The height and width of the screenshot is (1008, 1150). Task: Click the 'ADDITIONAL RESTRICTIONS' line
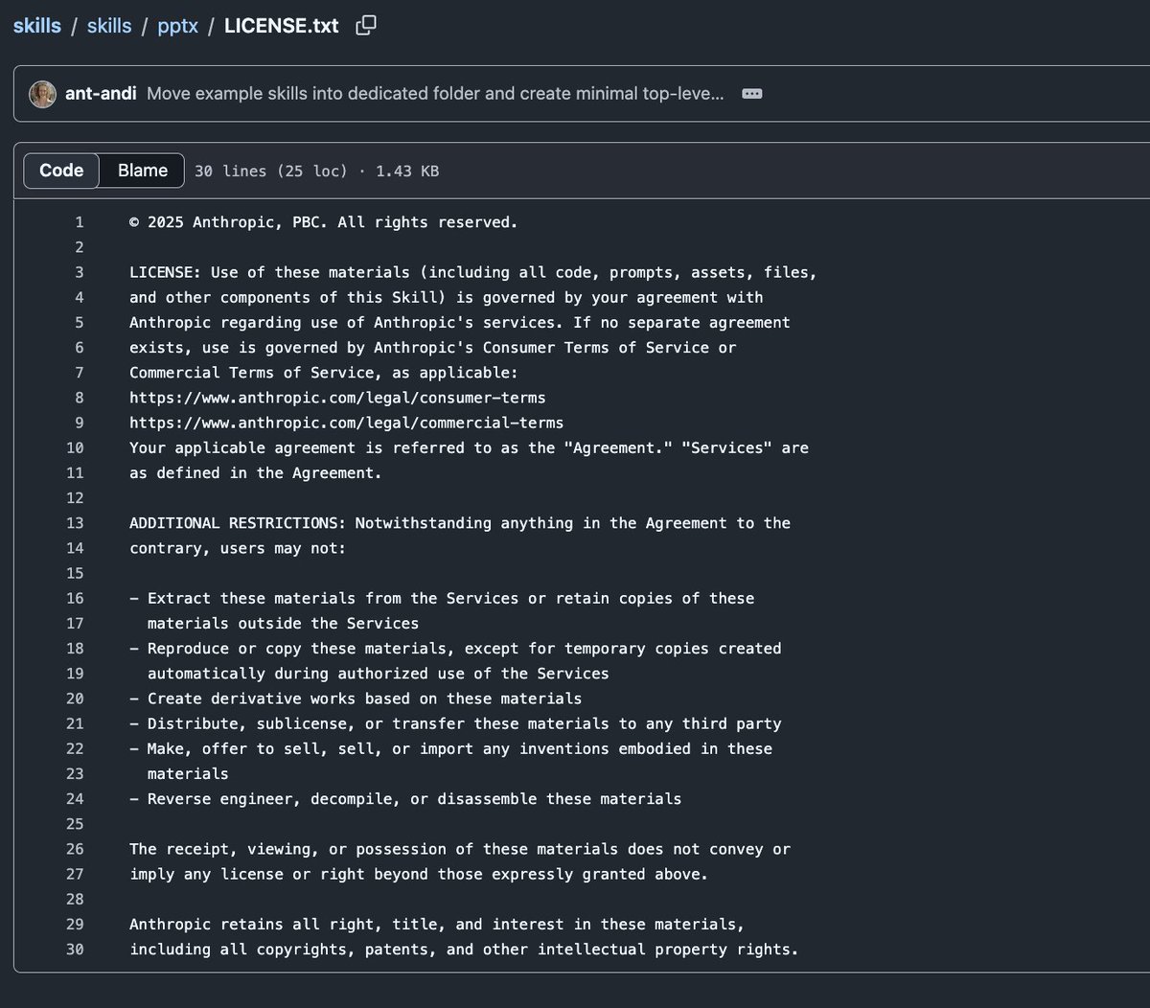pos(460,523)
